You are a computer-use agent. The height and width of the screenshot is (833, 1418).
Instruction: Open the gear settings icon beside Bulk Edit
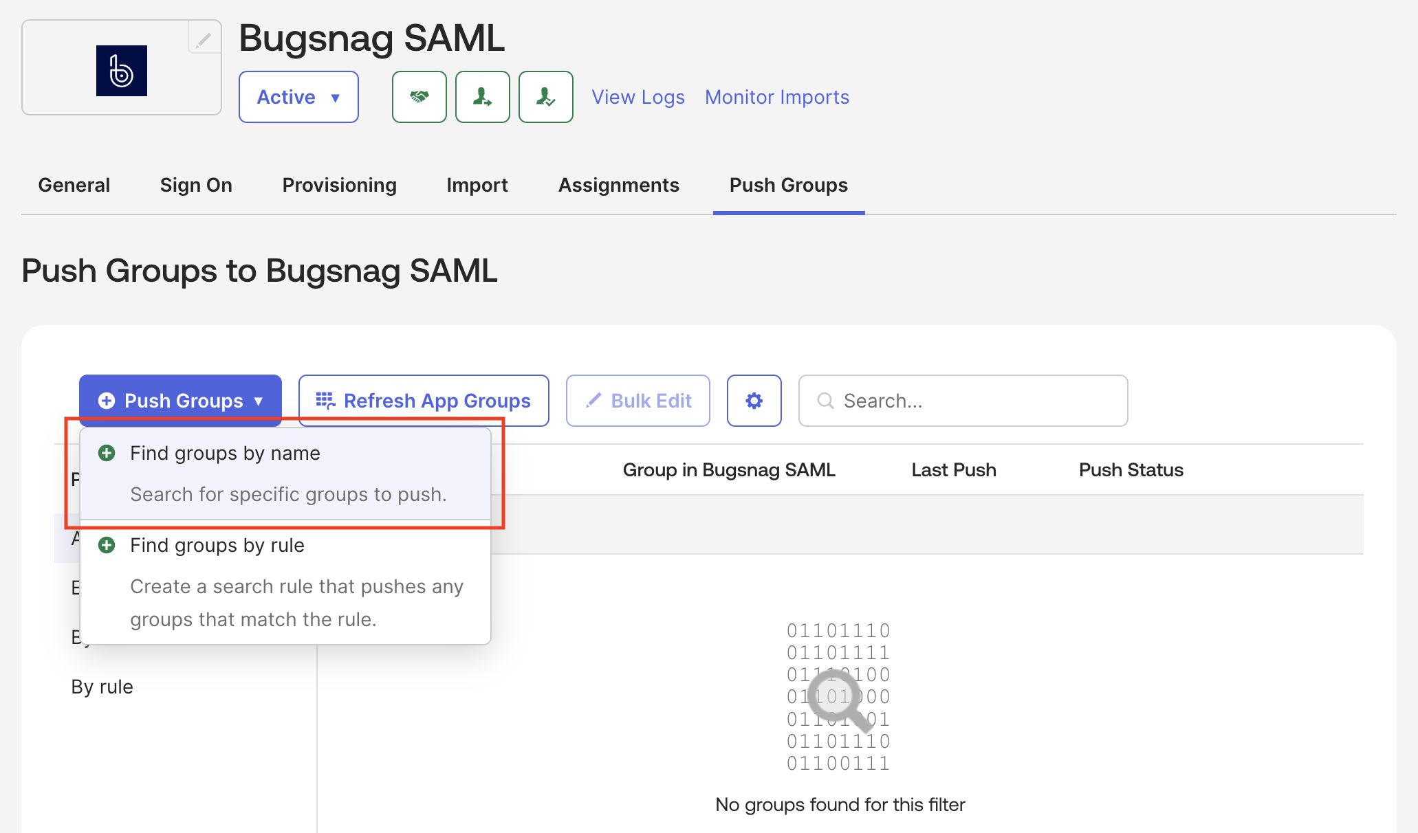(754, 401)
